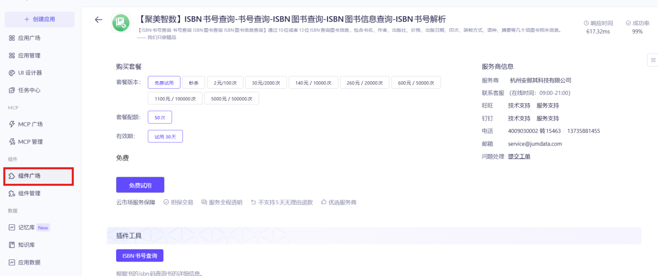Select the 试用30天 validity option

coord(165,136)
